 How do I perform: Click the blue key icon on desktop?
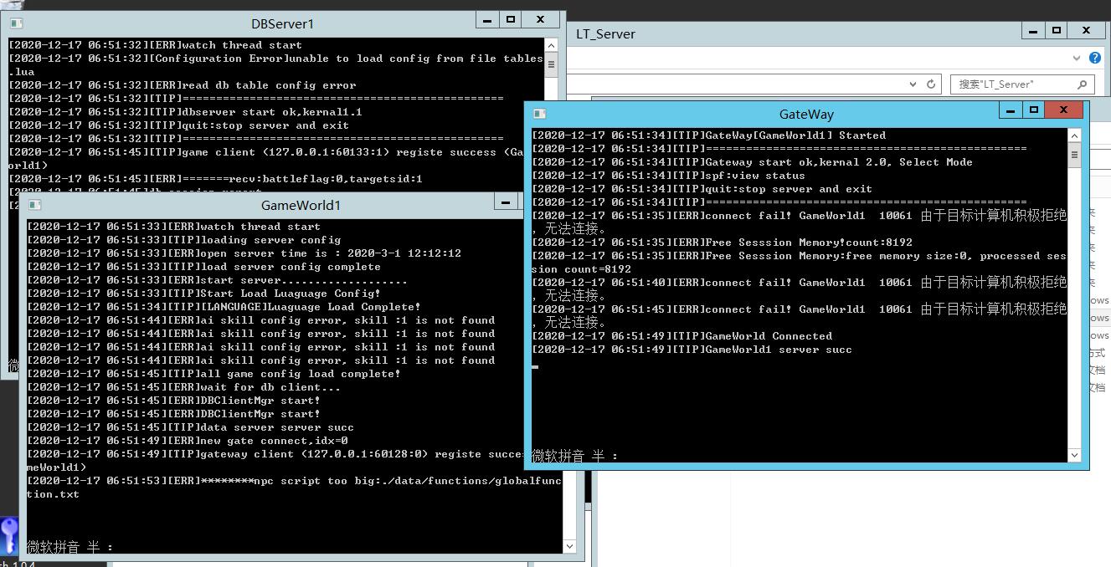click(x=9, y=535)
